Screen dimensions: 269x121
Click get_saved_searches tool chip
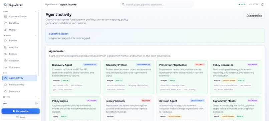click(x=63, y=89)
